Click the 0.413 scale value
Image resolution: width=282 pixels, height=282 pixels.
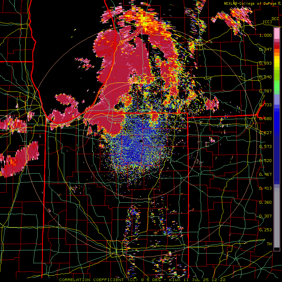coord(265,188)
